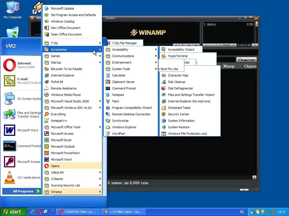Viewport: 289px width, 216px height.
Task: Launch Microsoft Excel
Action: (x=72, y=140)
